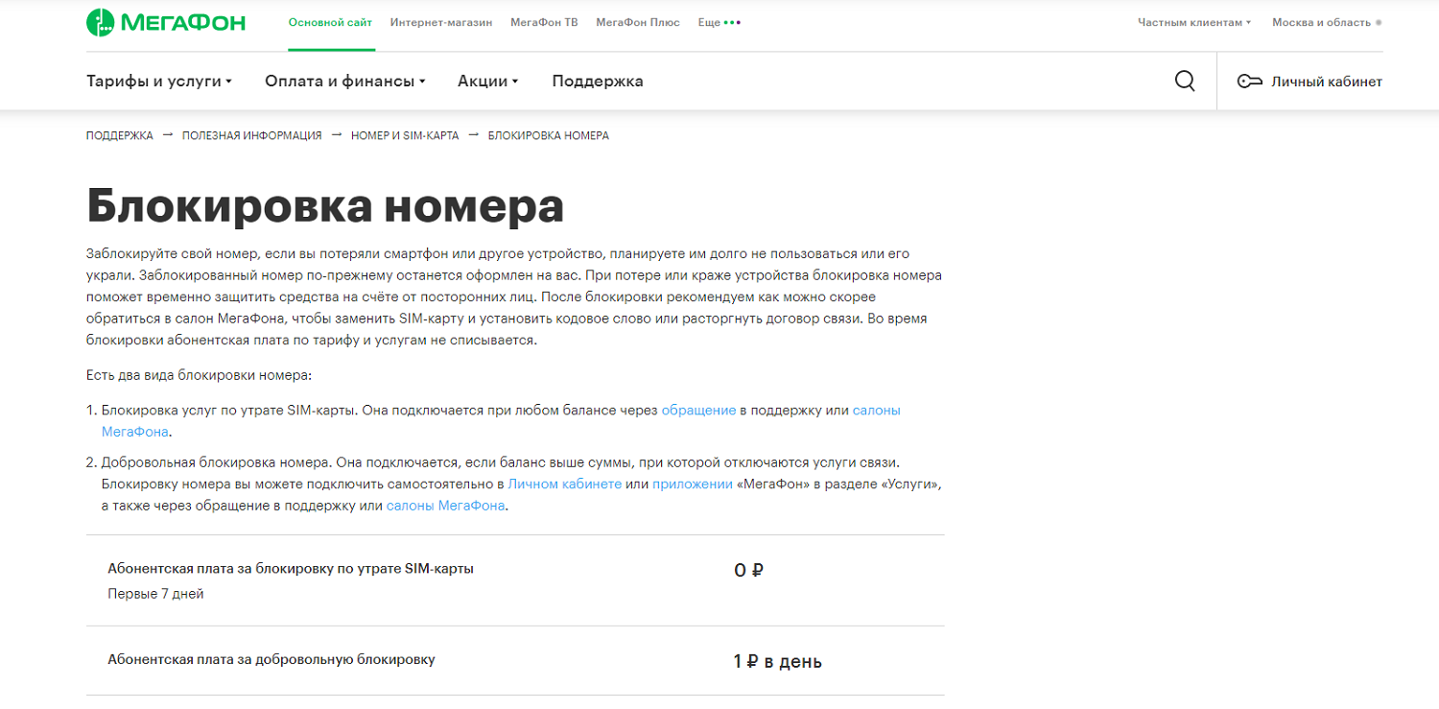
Task: Expand the Оплата и финансы menu
Action: [345, 82]
